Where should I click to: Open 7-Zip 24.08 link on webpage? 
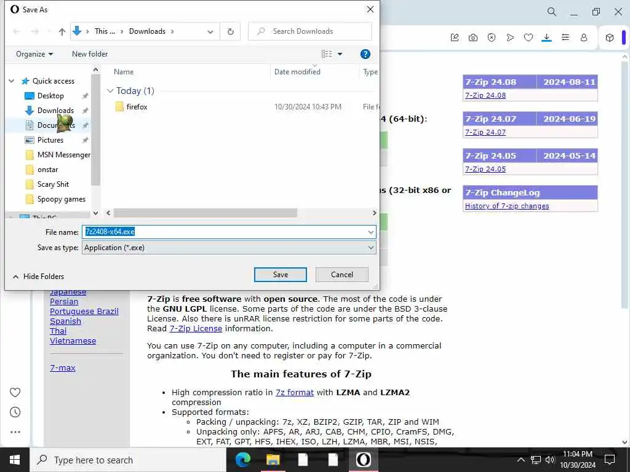[485, 95]
